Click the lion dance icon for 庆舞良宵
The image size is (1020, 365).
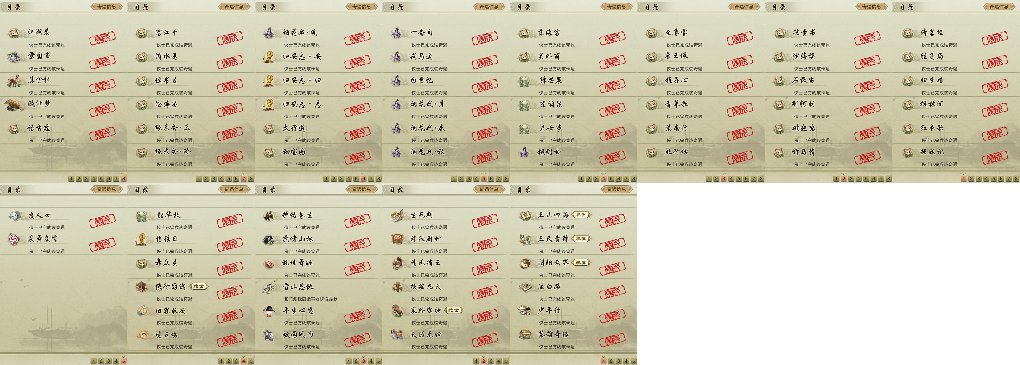coord(15,239)
